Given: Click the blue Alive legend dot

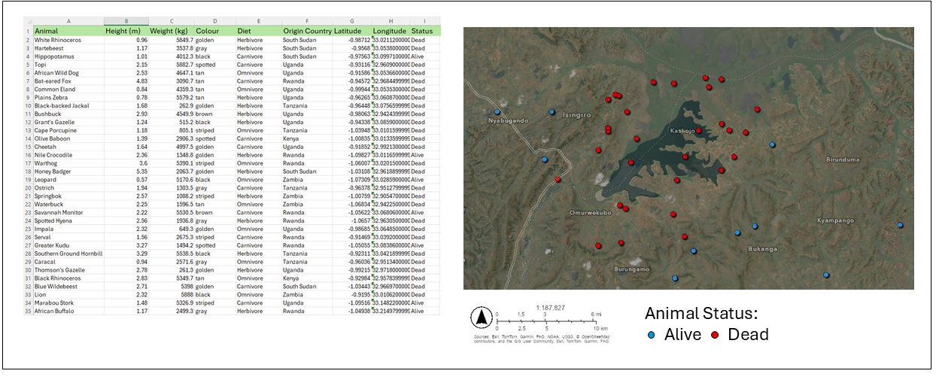Looking at the screenshot, I should 652,336.
